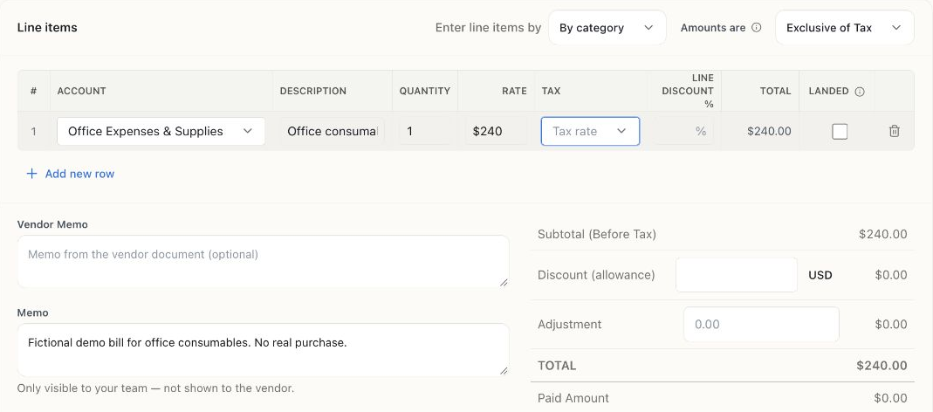Expand the Office Expenses & Supplies account dropdown
The width and height of the screenshot is (933, 412).
pyautogui.click(x=161, y=131)
